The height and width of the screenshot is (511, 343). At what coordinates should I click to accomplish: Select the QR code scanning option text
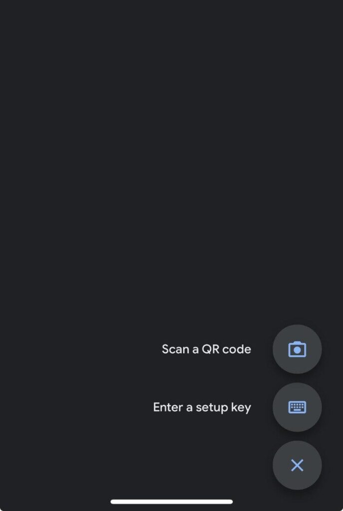[206, 349]
